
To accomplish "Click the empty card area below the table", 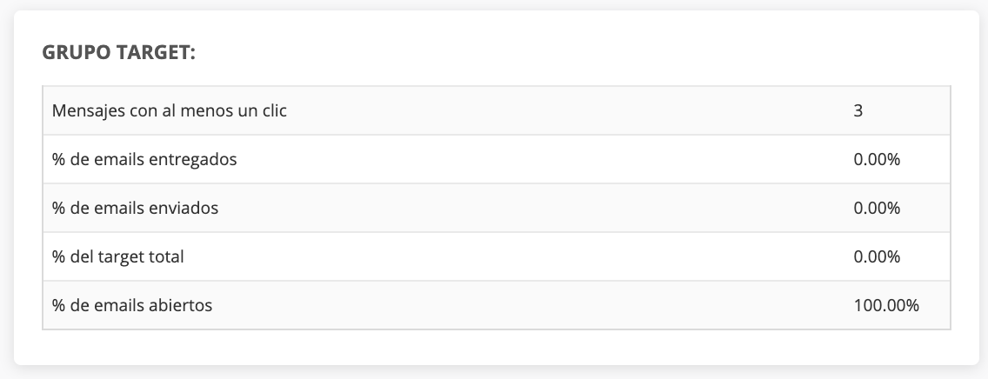I will pyautogui.click(x=496, y=348).
